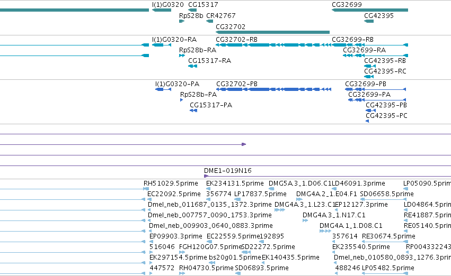
Task: Click the CG32702-RB transcript label
Action: point(236,39)
